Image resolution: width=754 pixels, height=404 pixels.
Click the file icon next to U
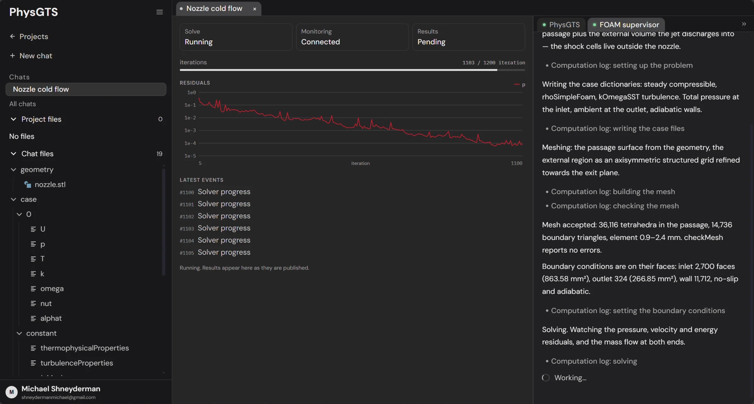tap(33, 229)
